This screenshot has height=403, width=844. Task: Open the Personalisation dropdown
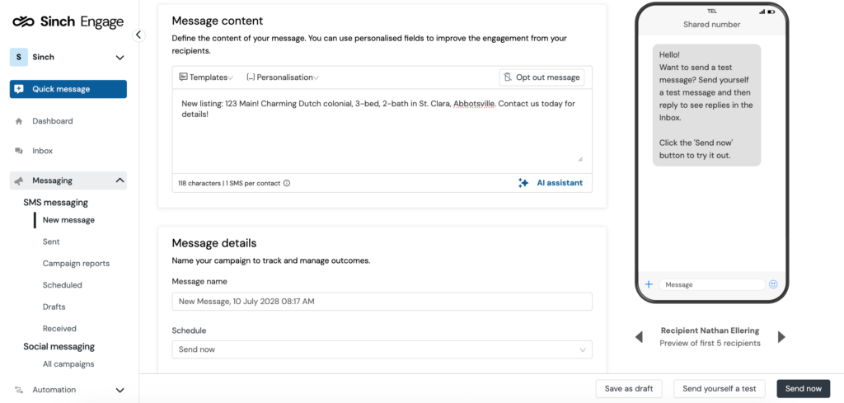click(x=282, y=77)
